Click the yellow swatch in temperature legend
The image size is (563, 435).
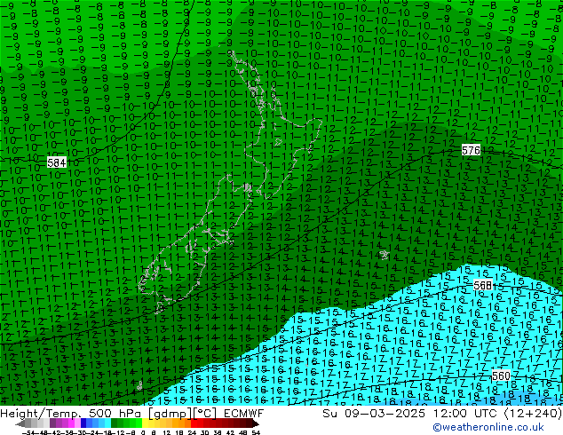(145, 423)
